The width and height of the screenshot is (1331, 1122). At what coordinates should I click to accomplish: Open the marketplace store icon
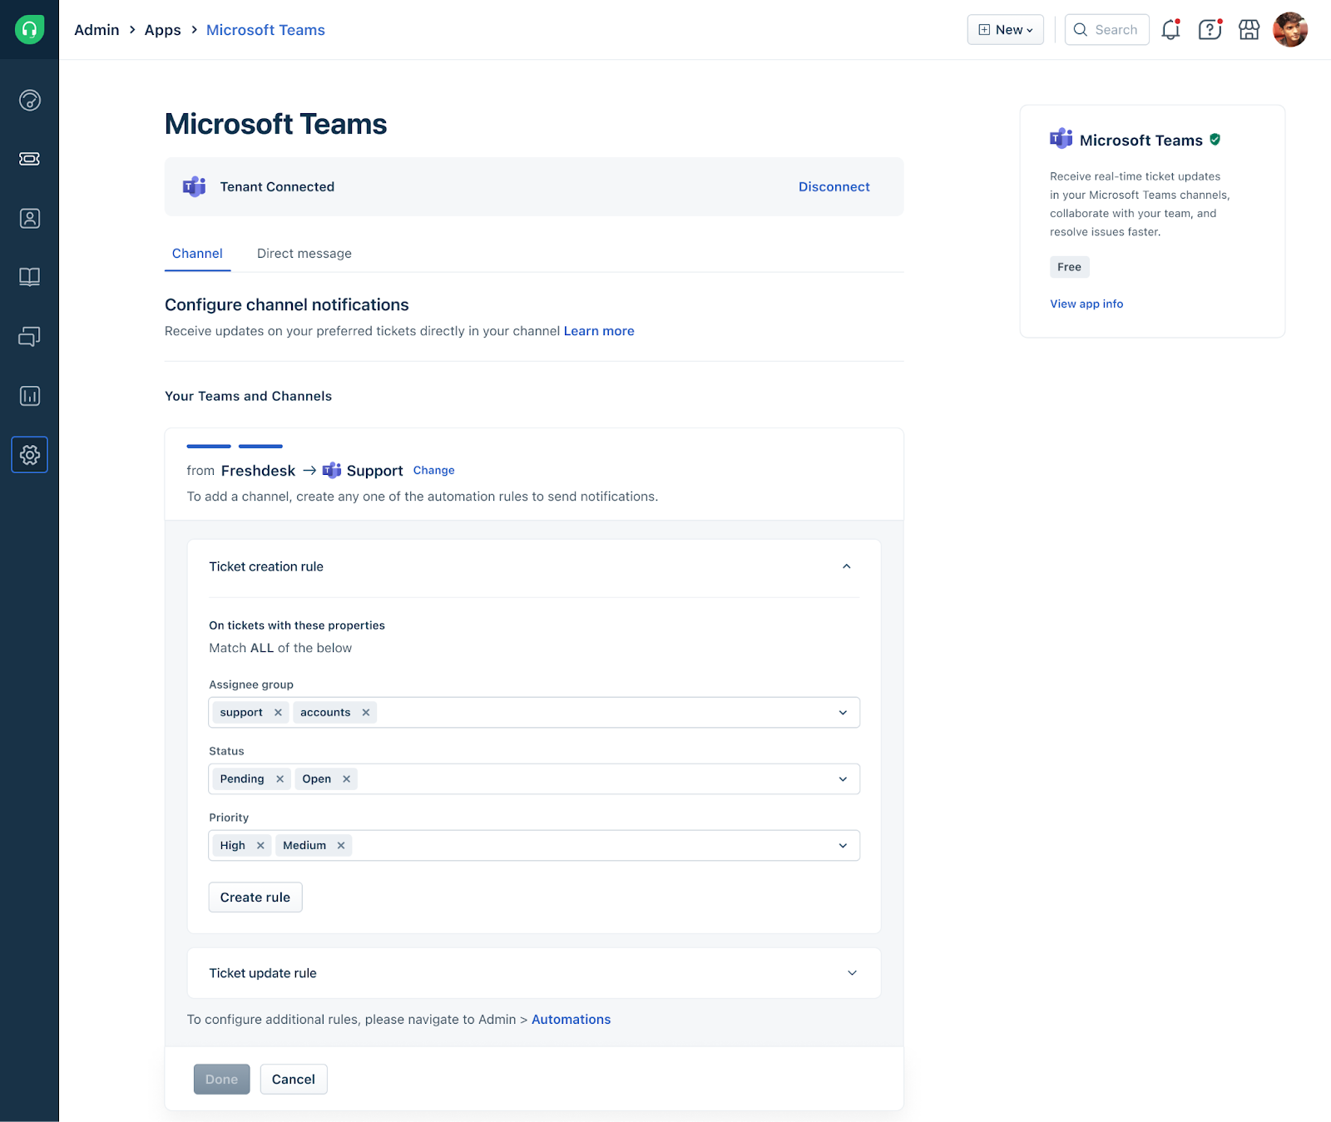point(1249,30)
